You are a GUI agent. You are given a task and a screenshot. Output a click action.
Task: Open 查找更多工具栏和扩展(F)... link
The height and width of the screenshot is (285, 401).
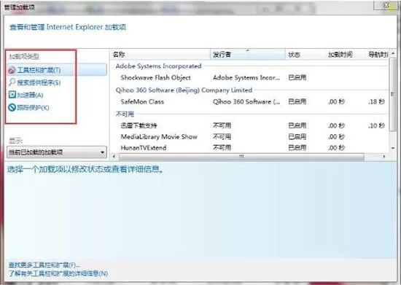point(44,265)
